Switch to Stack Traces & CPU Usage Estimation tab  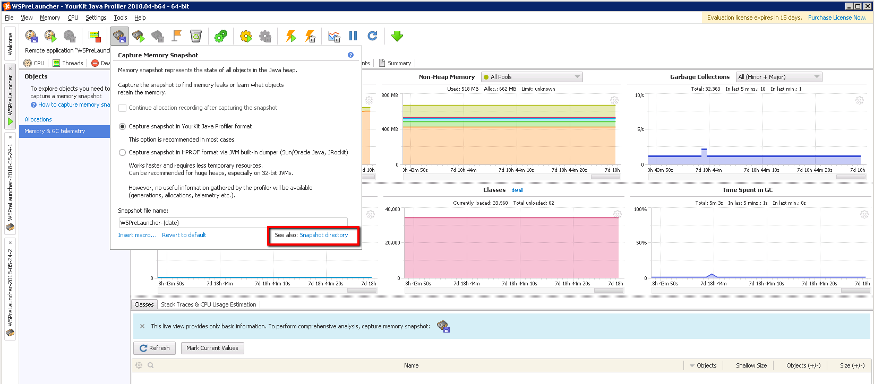coord(208,304)
